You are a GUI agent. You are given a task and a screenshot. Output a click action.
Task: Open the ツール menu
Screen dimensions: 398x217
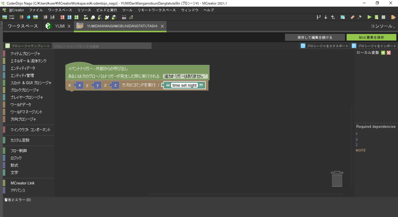point(127,10)
